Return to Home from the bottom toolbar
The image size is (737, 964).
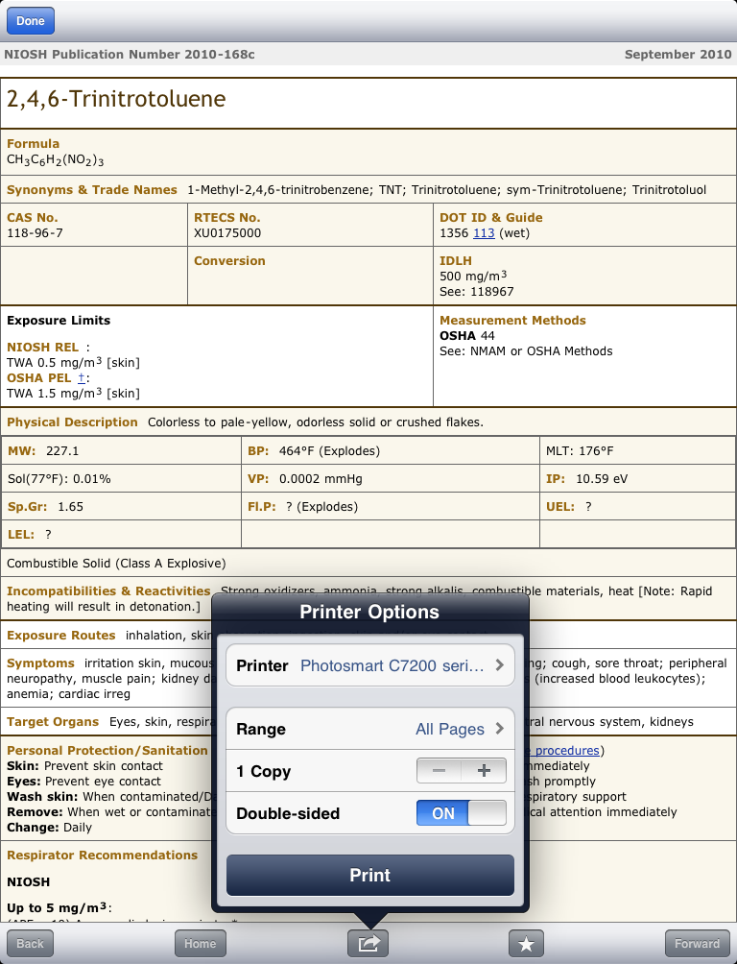click(200, 944)
